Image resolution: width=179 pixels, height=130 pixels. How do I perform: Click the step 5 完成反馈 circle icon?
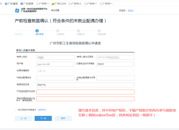(99, 31)
